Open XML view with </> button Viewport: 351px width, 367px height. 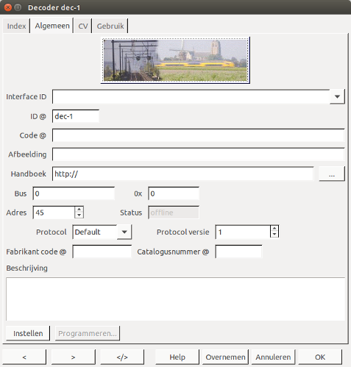[x=122, y=357]
